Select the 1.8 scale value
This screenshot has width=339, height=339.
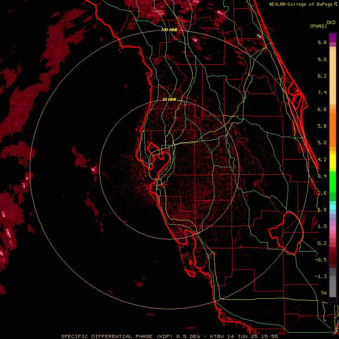(x=322, y=210)
